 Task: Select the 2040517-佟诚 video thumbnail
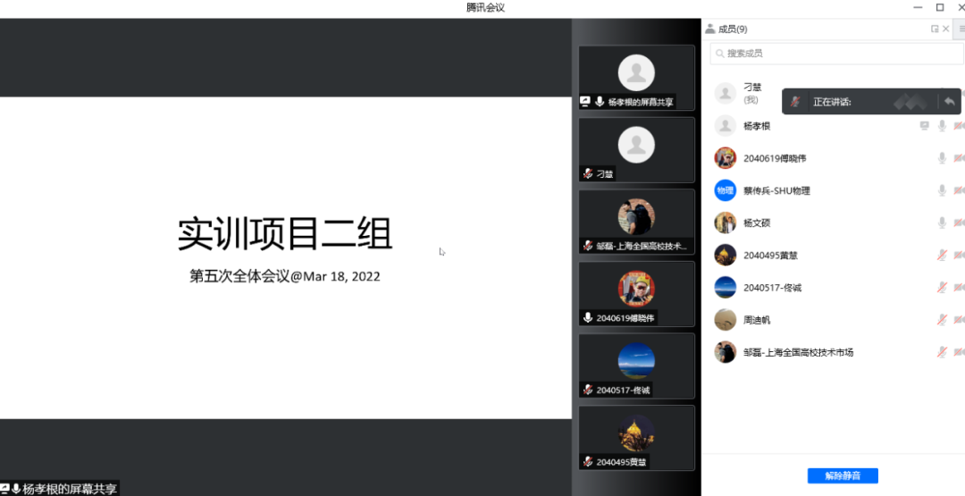pos(636,366)
